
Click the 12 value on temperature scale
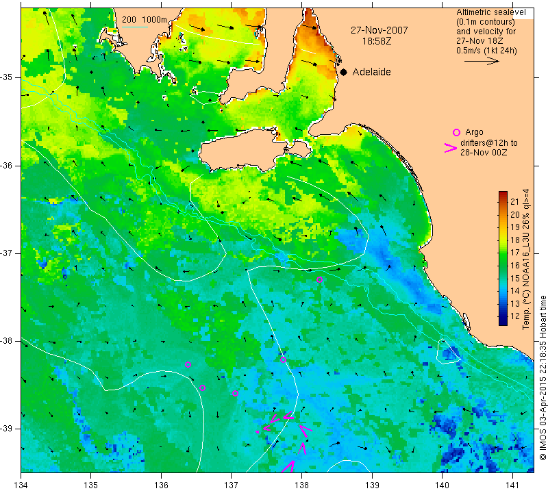pos(515,316)
